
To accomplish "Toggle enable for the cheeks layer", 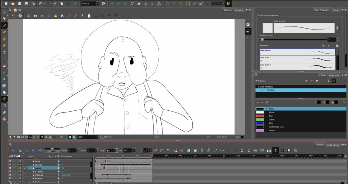I will coord(10,165).
